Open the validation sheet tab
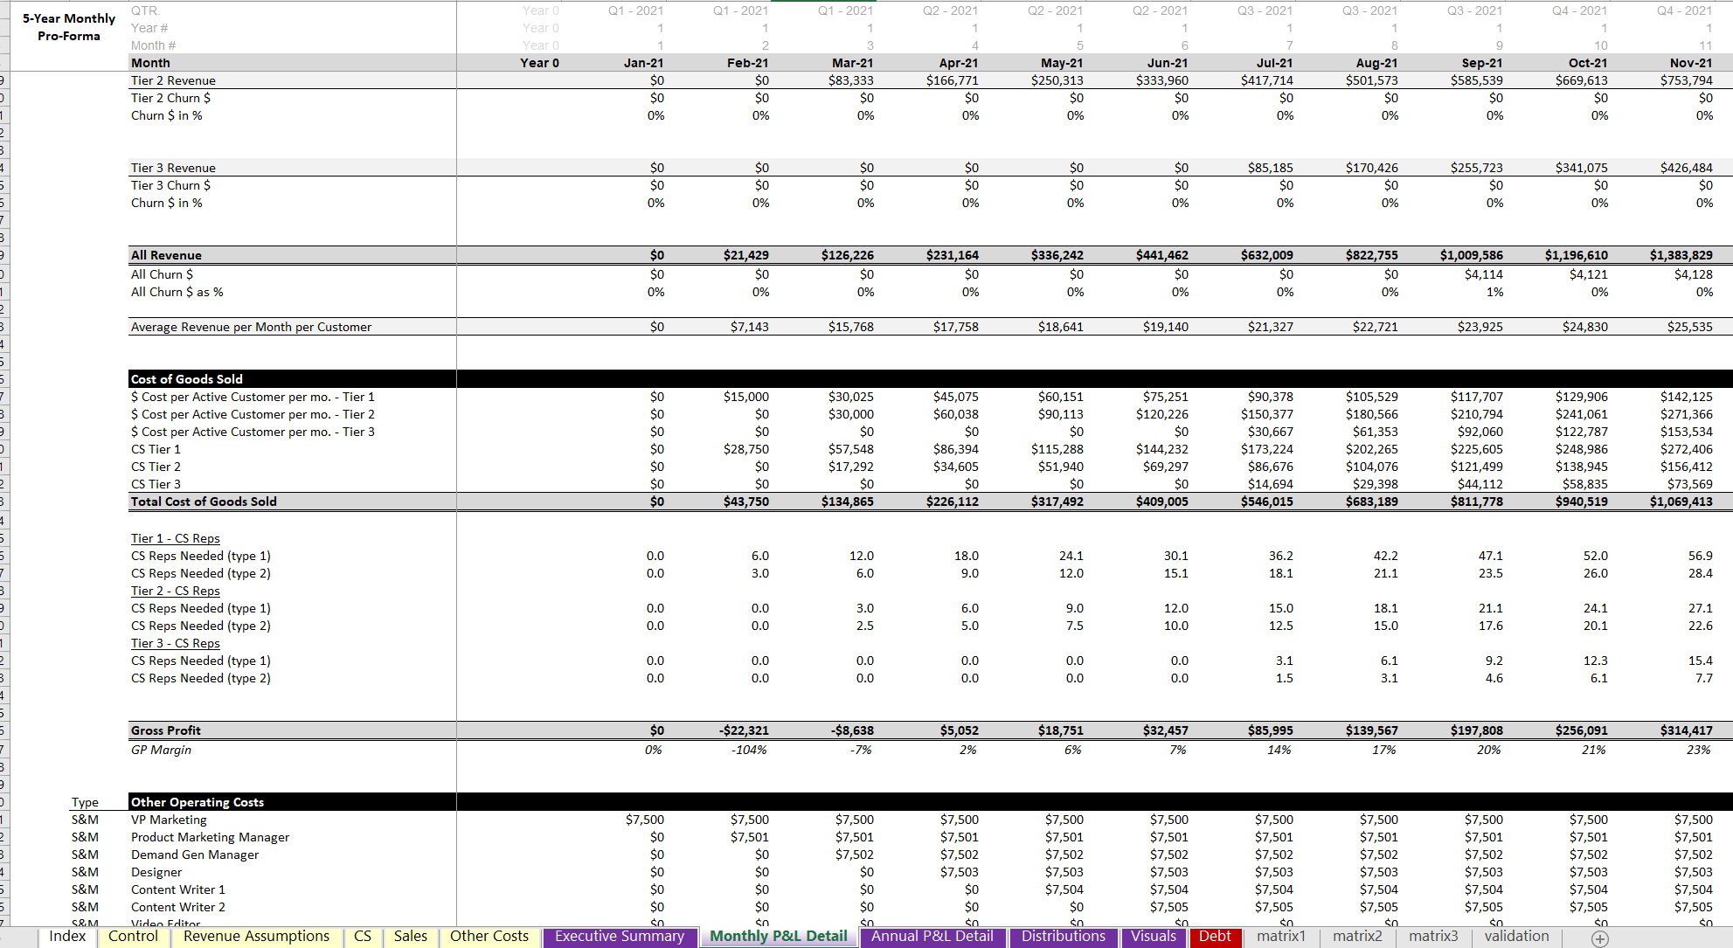The image size is (1733, 948). point(1516,937)
